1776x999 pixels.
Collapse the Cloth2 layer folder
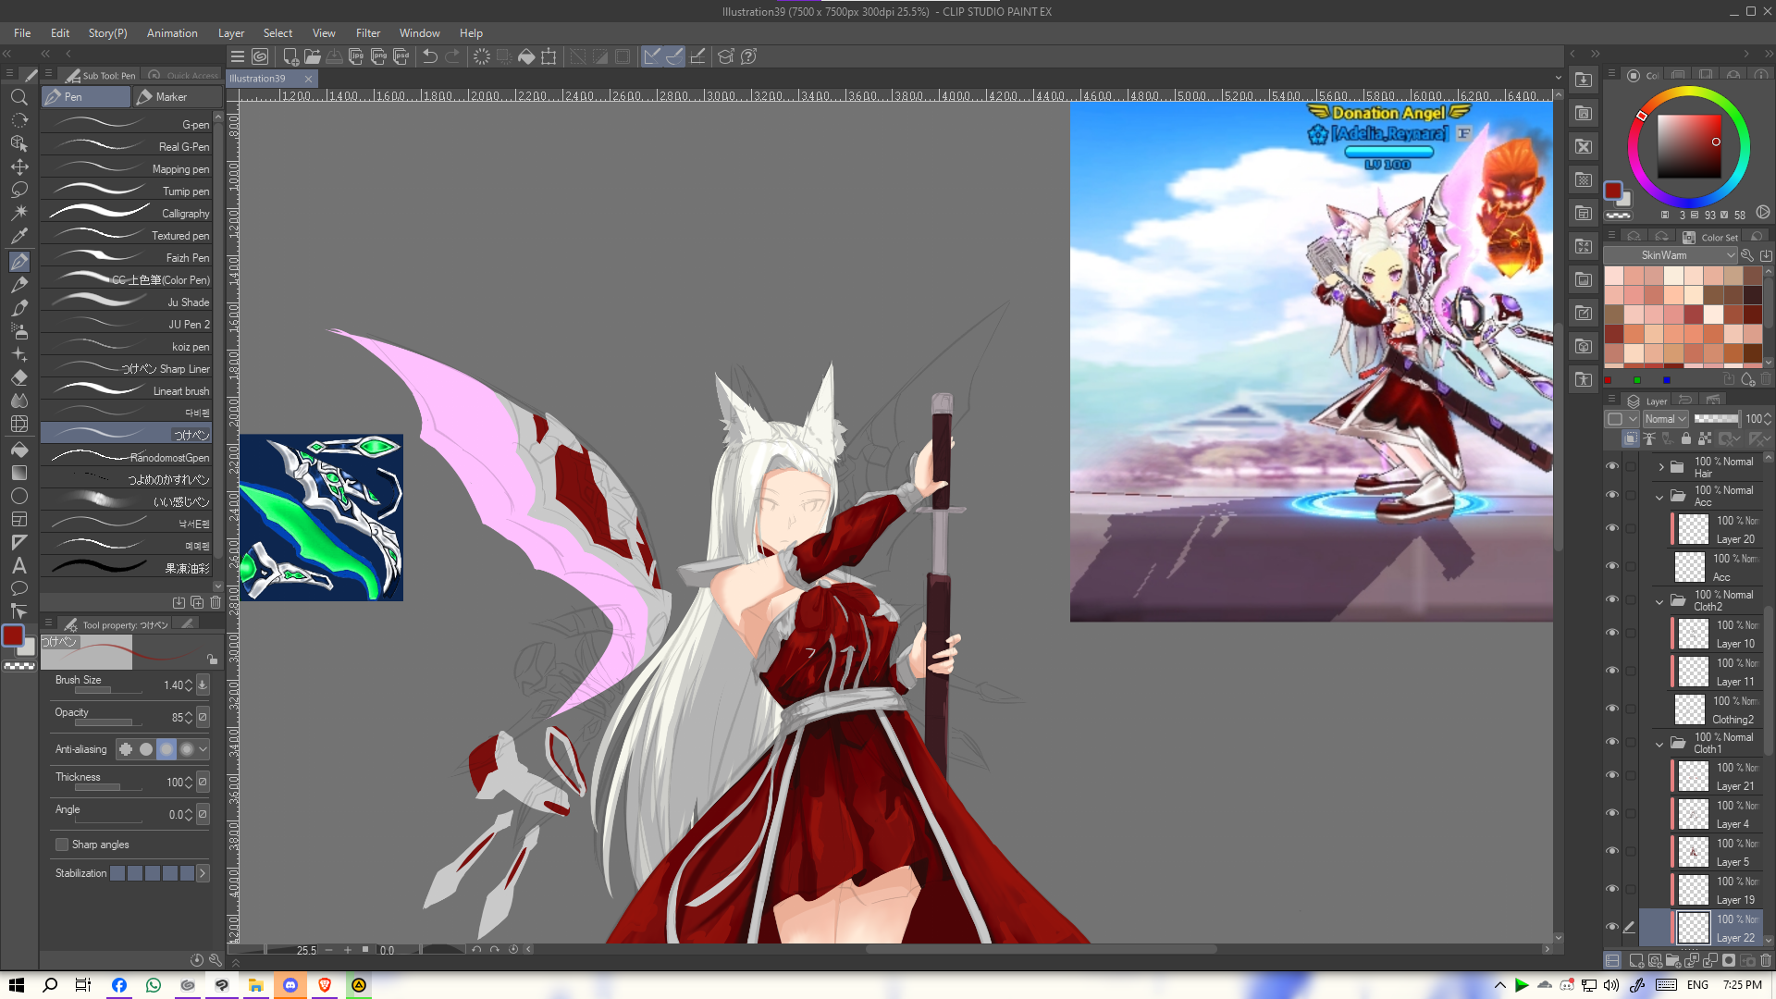[x=1659, y=601]
